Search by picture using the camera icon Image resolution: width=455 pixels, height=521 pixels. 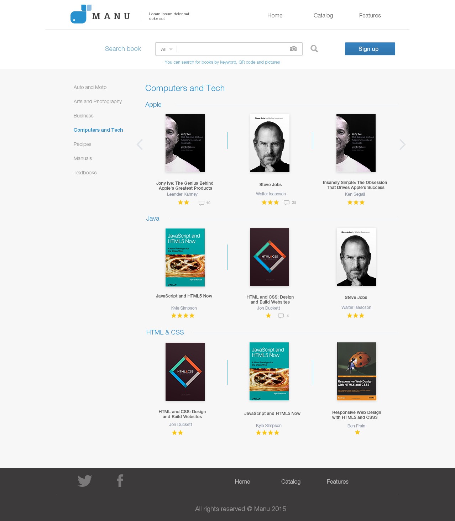coord(293,49)
